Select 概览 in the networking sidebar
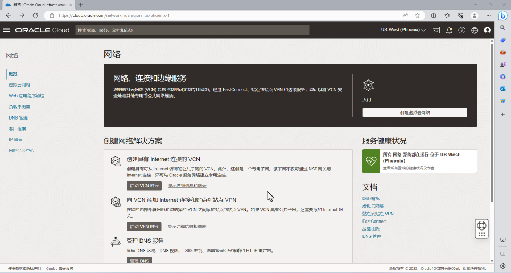511x273 pixels. pos(13,74)
